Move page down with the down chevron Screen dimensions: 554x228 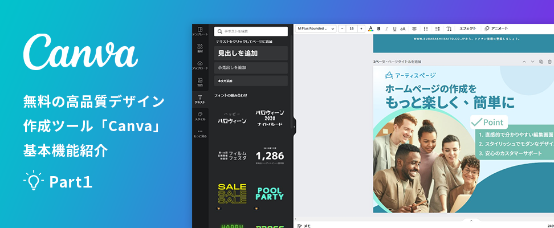(x=532, y=62)
